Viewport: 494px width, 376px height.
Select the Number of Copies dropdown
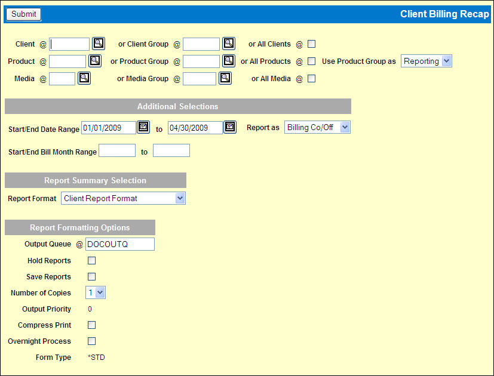pyautogui.click(x=96, y=292)
